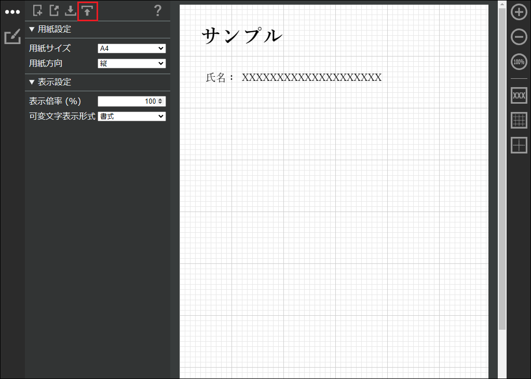This screenshot has width=531, height=379.
Task: Select the brush edit icon in sidebar
Action: (x=12, y=37)
